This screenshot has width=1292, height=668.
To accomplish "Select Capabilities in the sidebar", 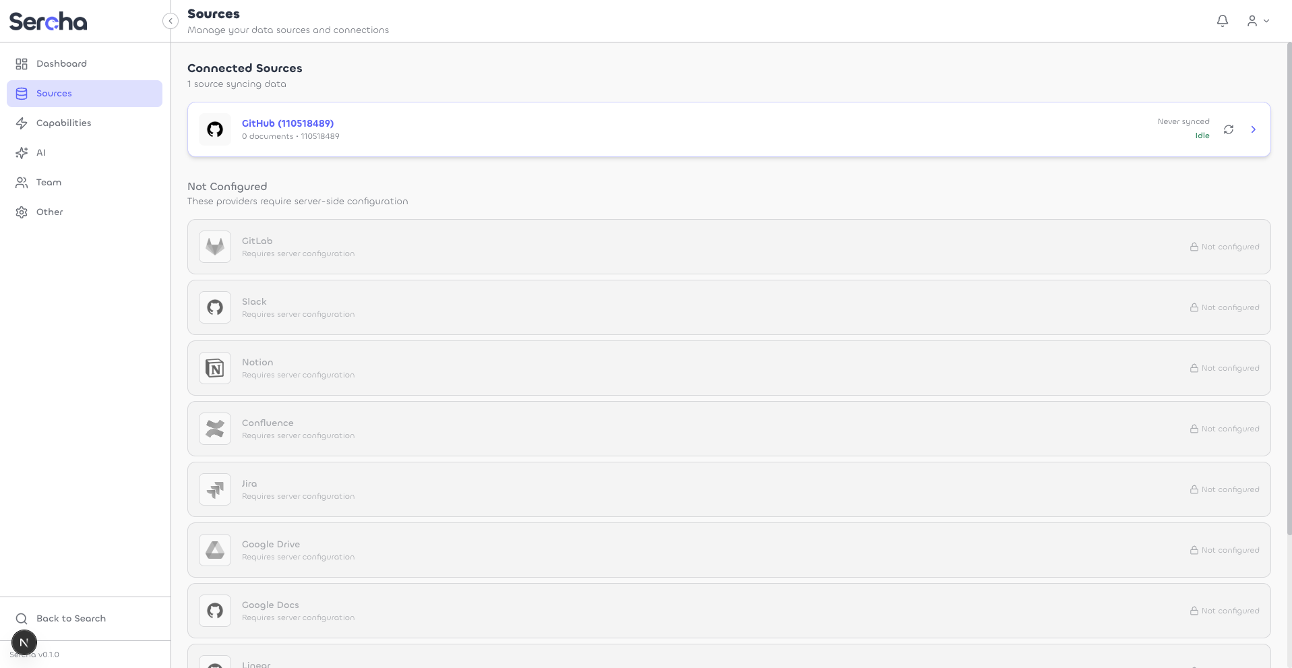I will [x=63, y=123].
